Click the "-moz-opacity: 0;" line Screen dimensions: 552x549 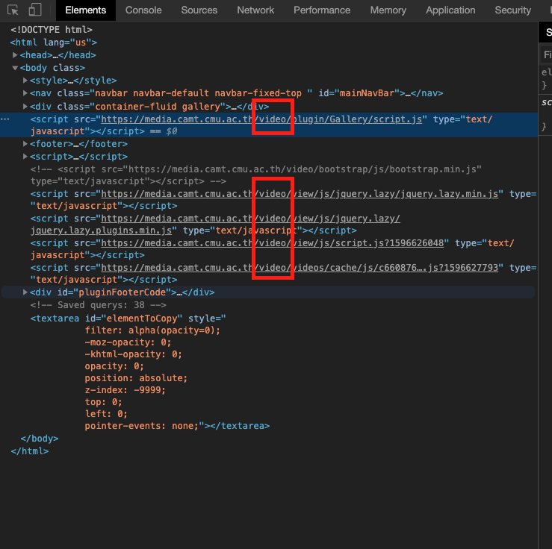coord(128,342)
